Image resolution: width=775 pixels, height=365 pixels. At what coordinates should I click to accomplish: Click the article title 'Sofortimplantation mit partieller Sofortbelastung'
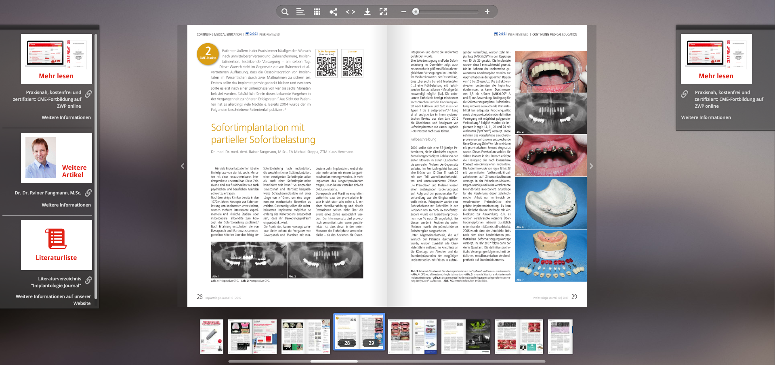tap(263, 133)
